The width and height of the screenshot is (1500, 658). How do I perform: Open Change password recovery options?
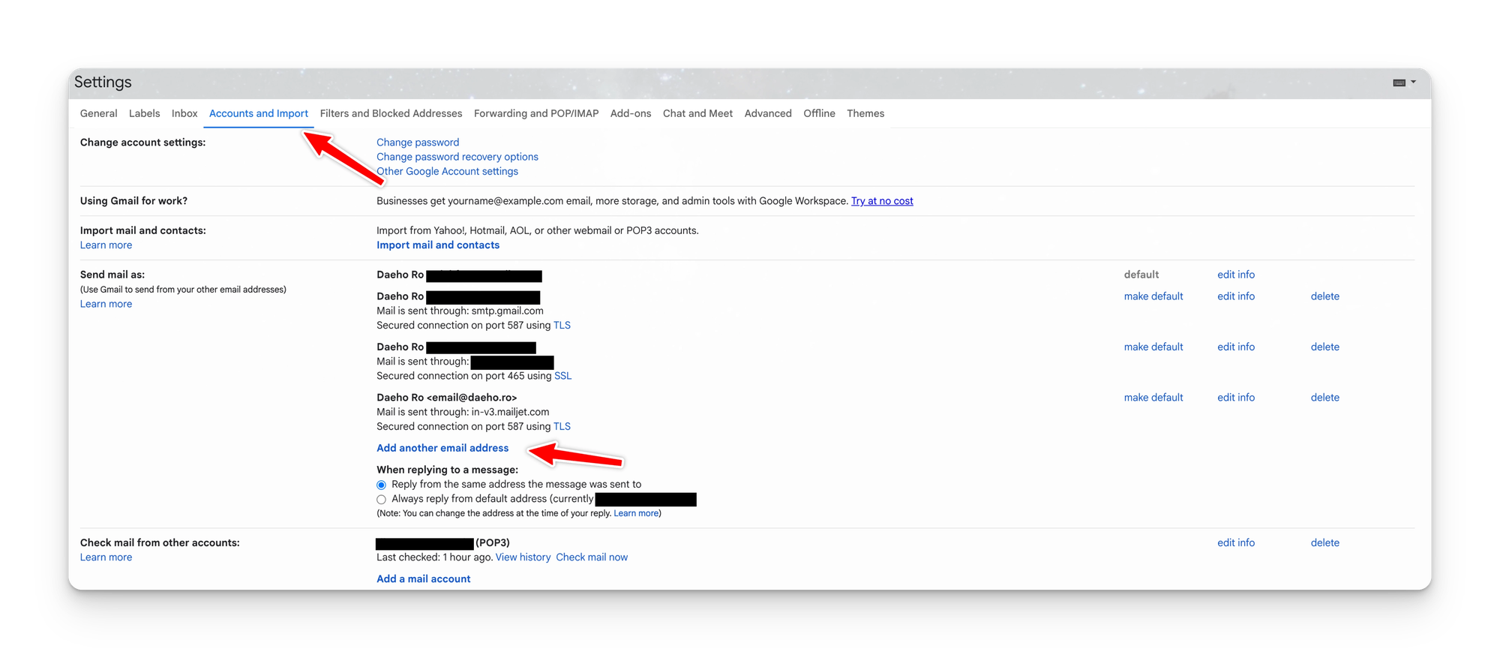tap(457, 157)
